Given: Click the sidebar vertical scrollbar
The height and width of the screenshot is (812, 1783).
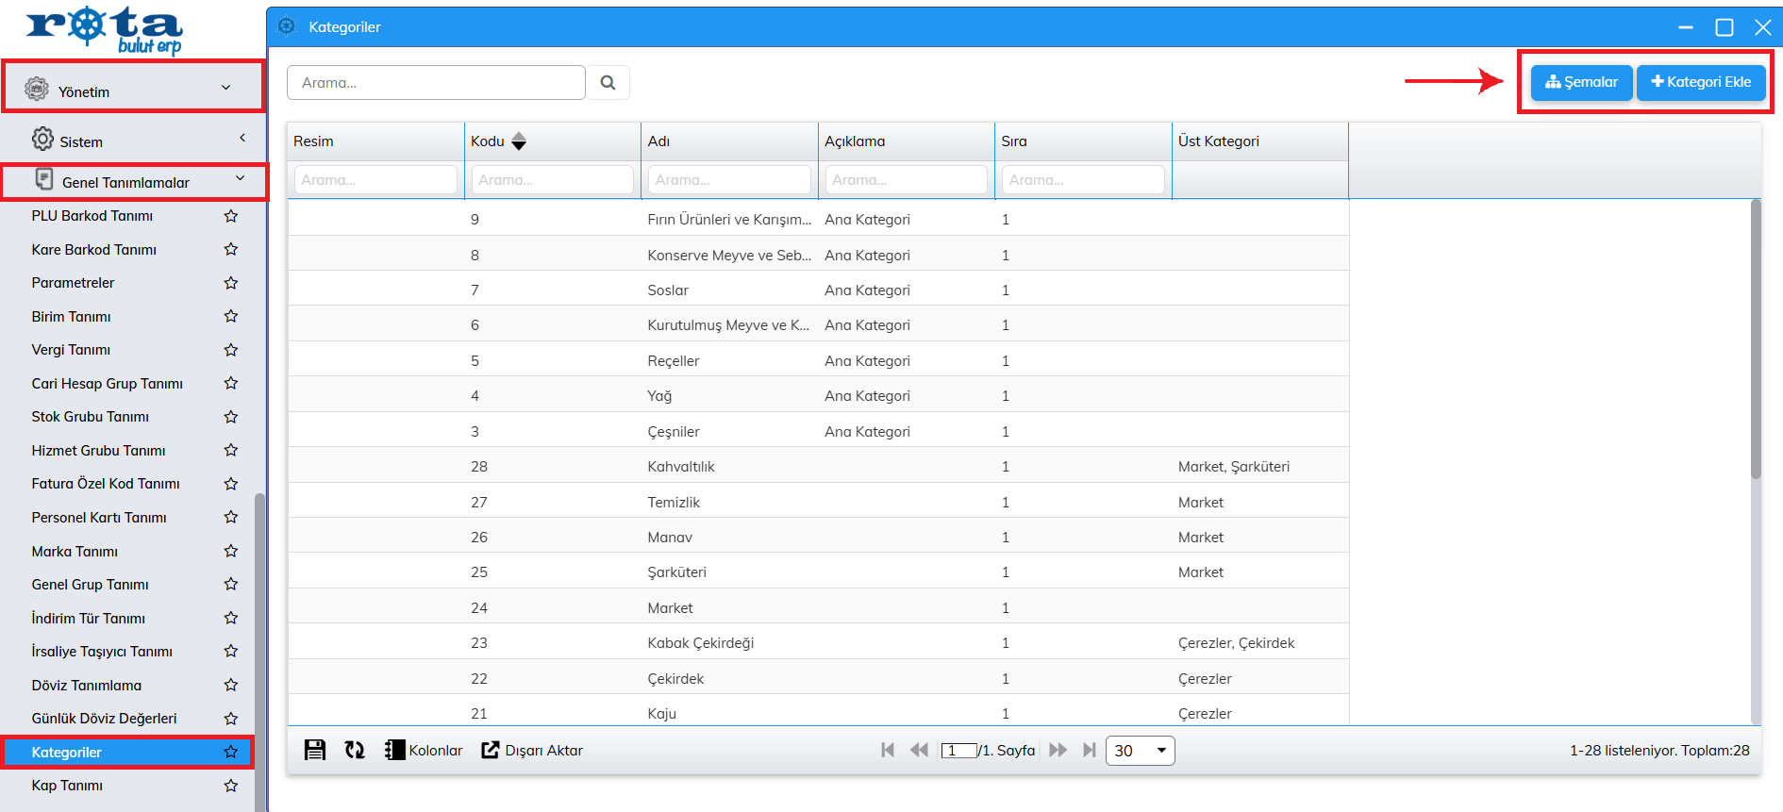Looking at the screenshot, I should tap(259, 651).
